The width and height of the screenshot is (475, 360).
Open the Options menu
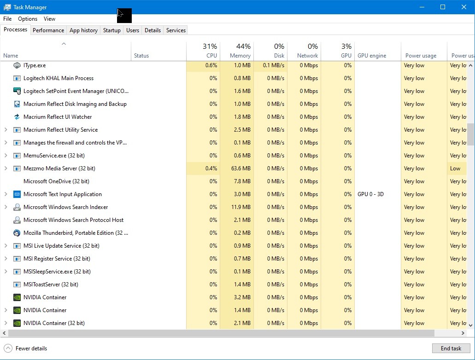28,19
